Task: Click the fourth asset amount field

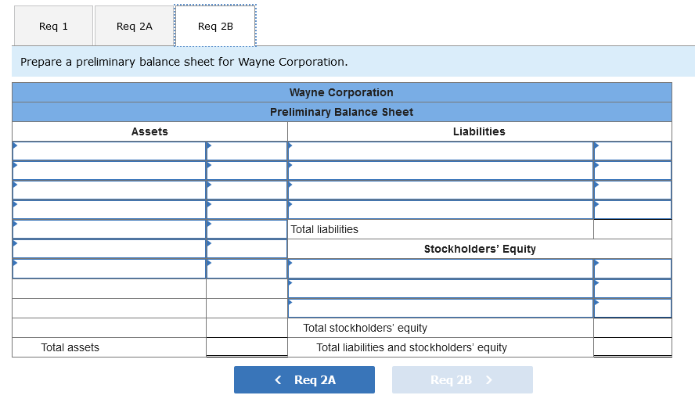Action: click(247, 210)
